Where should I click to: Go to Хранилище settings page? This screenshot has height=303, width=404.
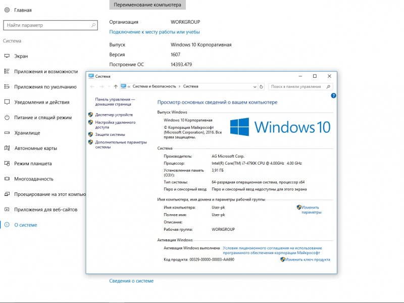pyautogui.click(x=27, y=133)
